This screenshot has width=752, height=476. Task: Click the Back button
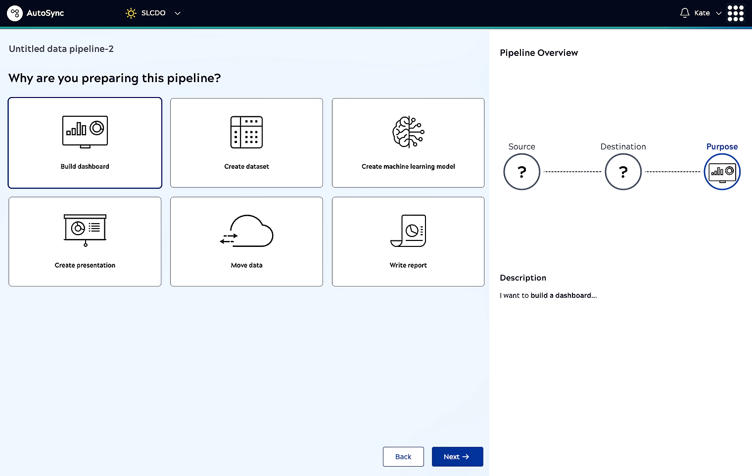tap(403, 457)
